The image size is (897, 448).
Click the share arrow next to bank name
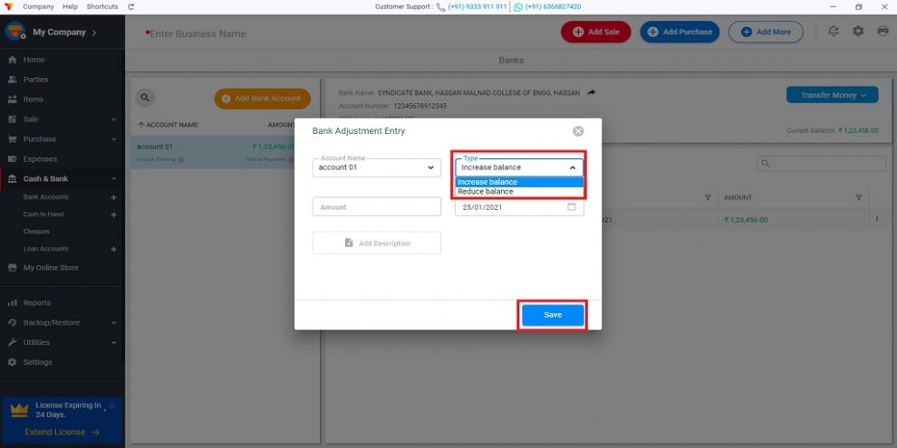pyautogui.click(x=592, y=92)
